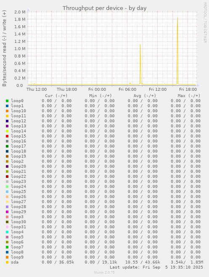Screen dimensions: 209x277
Task: Select the 'loop25' legend label
Action: 19,192
